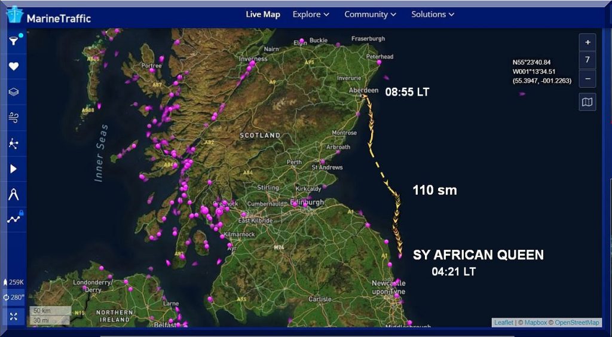The height and width of the screenshot is (337, 612).
Task: Select the distance measuring compass tool
Action: click(13, 195)
